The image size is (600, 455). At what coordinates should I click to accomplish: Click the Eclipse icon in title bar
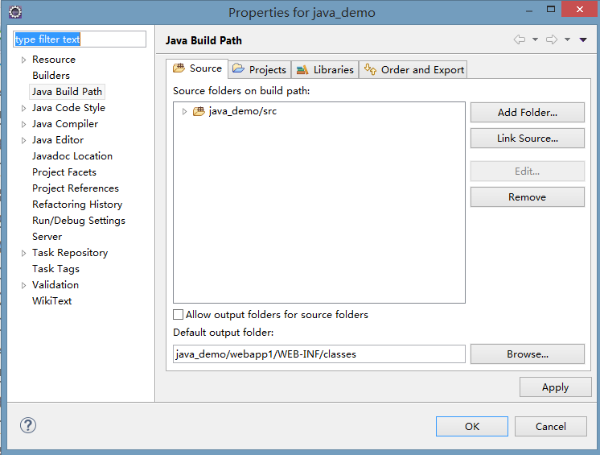pyautogui.click(x=14, y=12)
